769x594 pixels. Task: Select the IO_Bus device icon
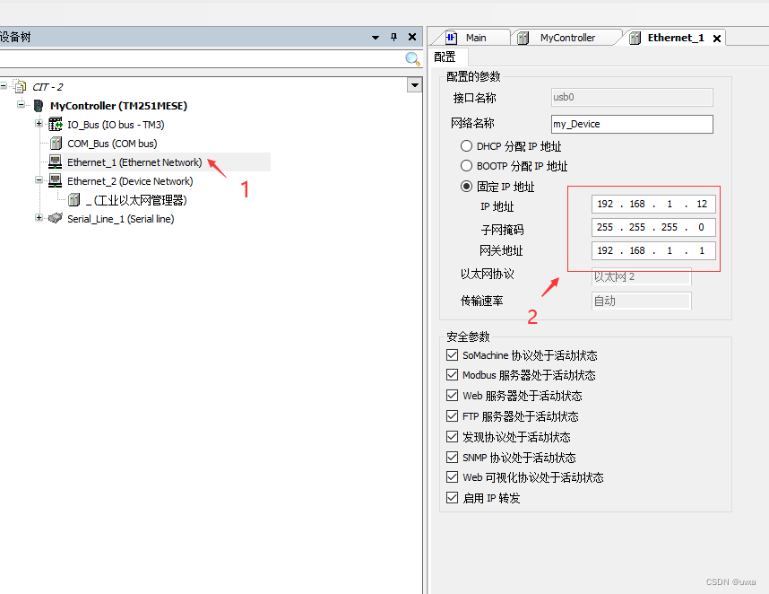[x=55, y=124]
